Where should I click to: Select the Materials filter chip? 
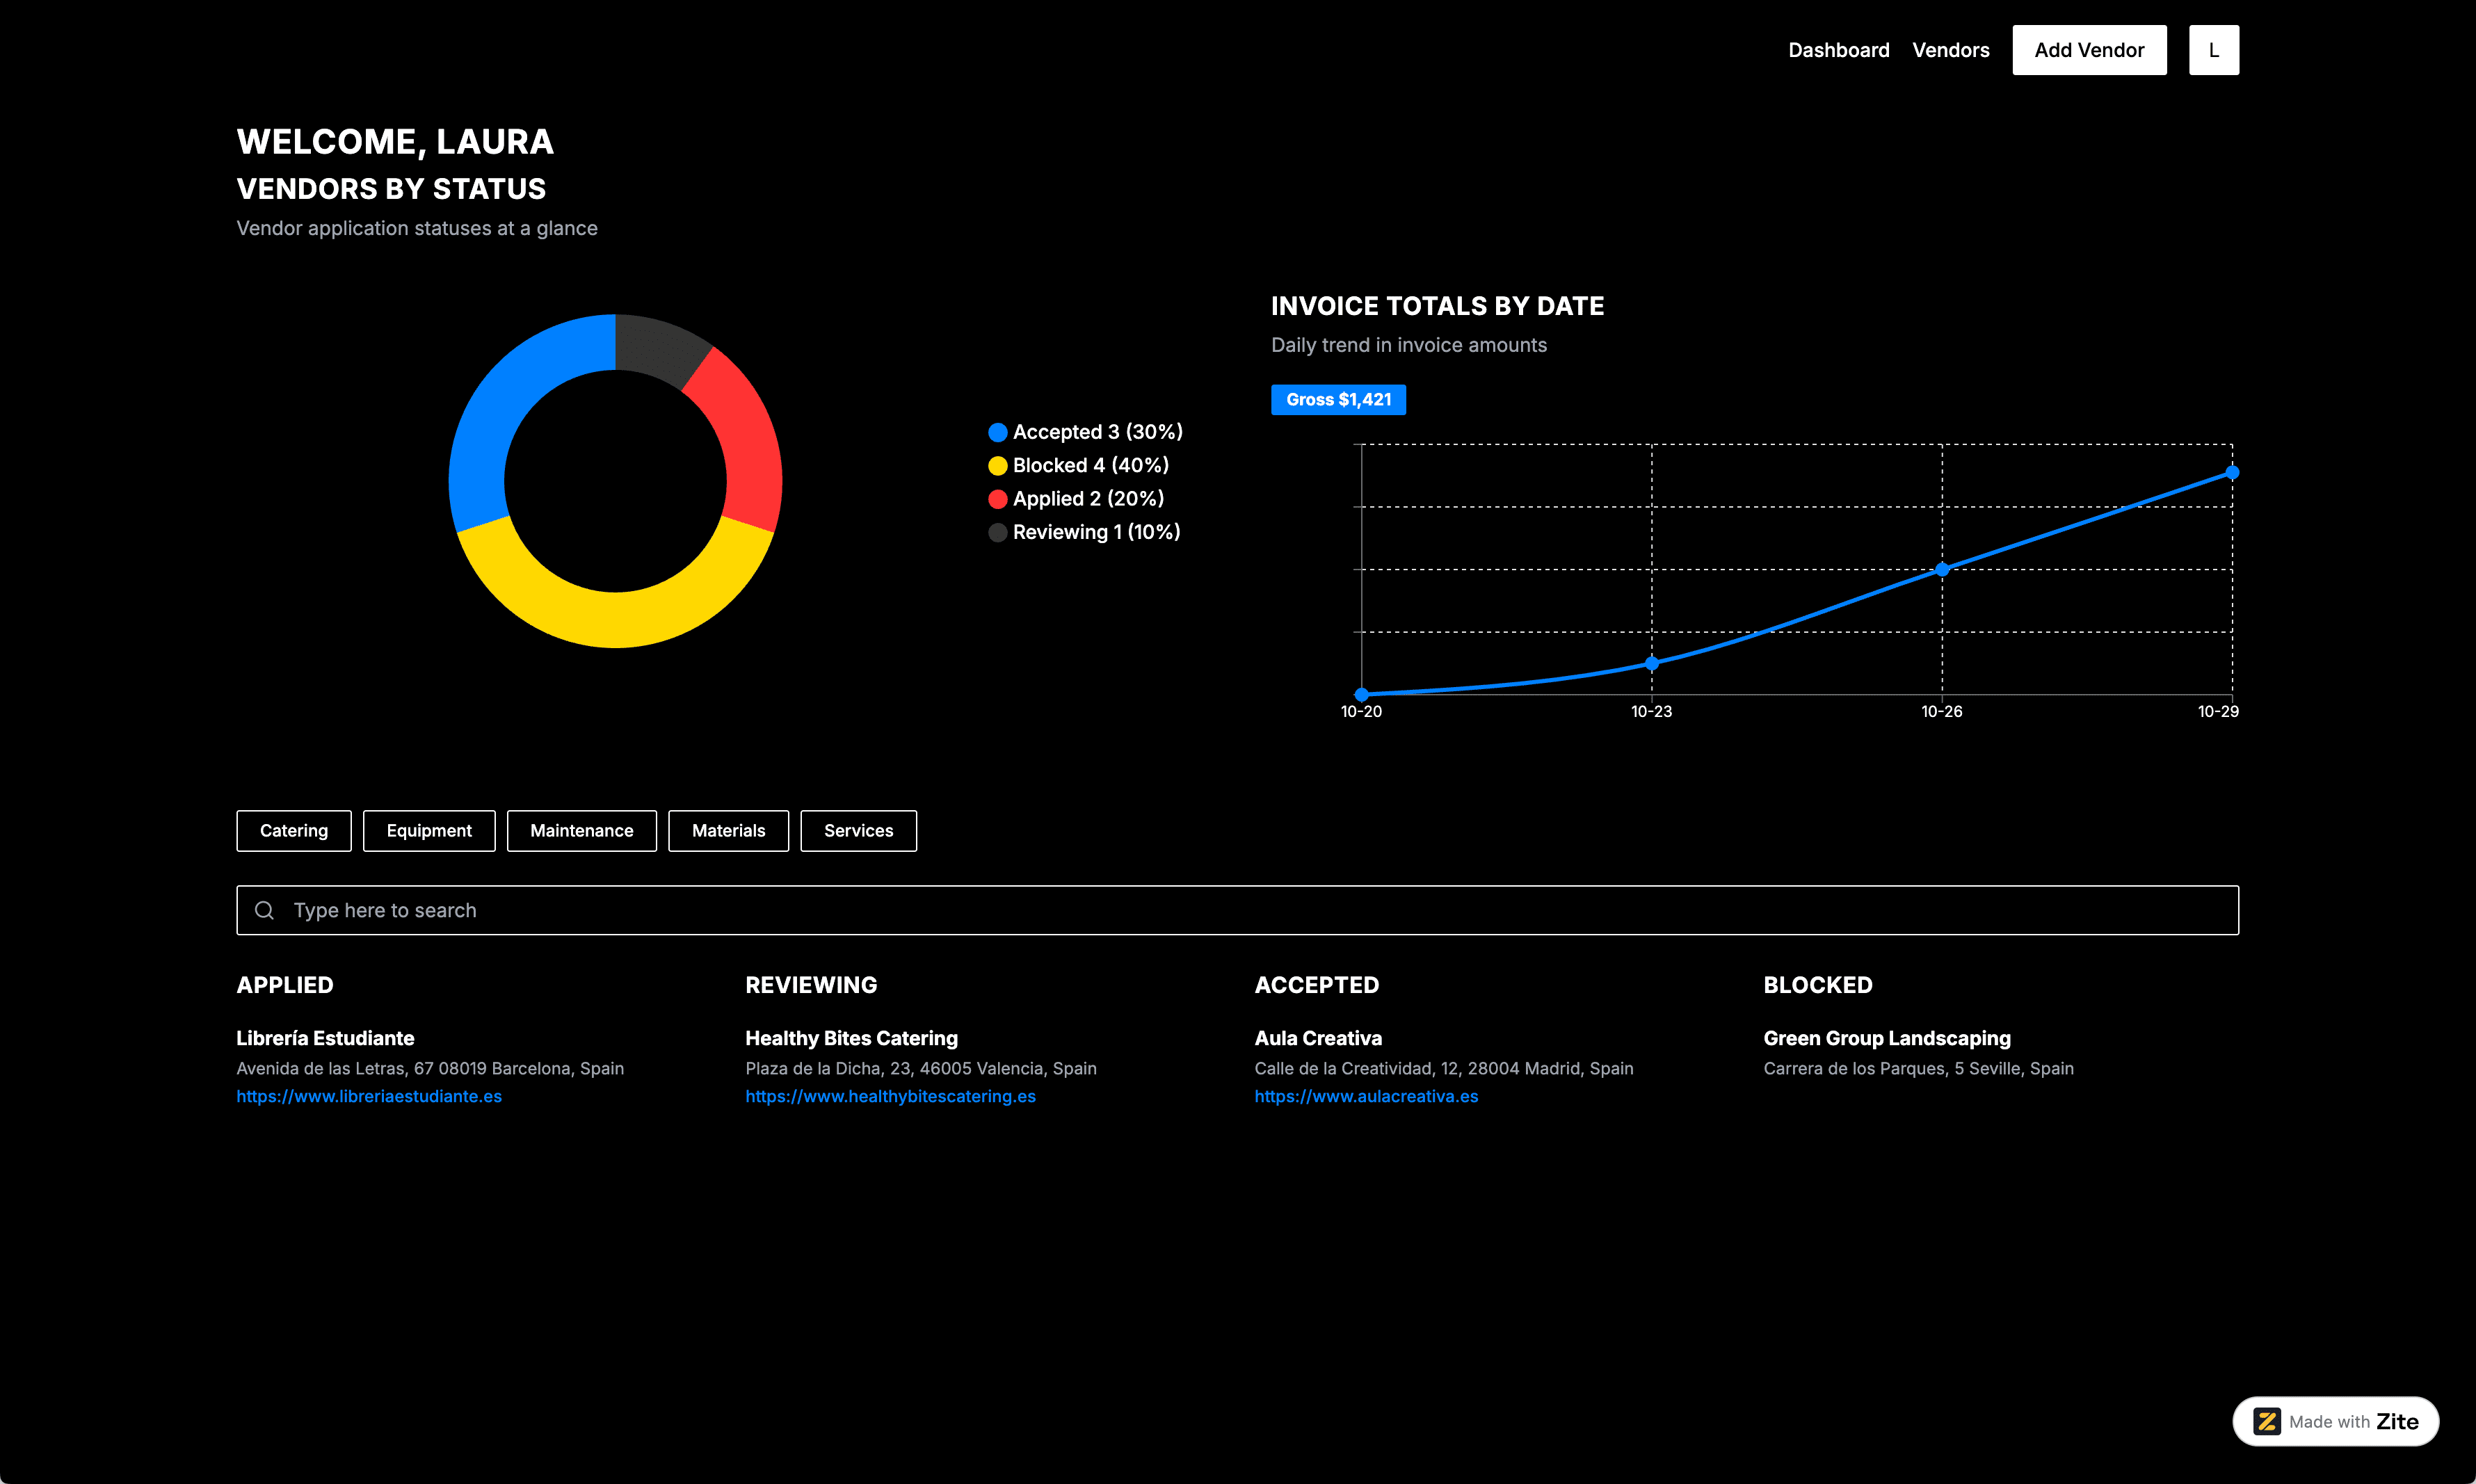pyautogui.click(x=728, y=831)
